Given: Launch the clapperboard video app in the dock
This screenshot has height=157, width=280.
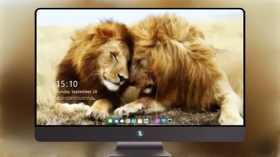Looking at the screenshot, I should coord(134,121).
